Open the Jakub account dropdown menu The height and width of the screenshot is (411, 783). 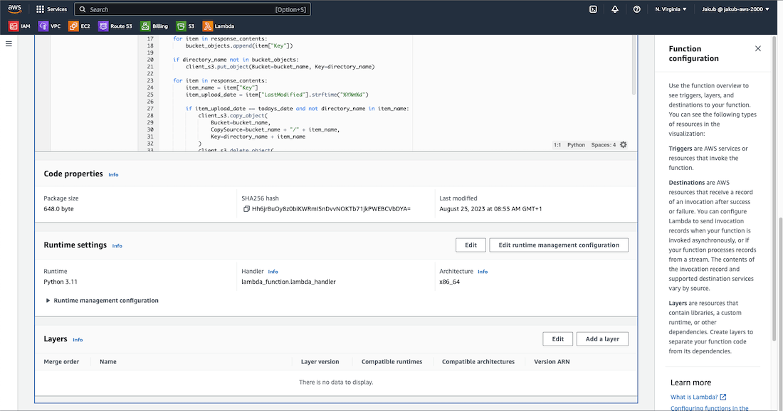pos(735,9)
